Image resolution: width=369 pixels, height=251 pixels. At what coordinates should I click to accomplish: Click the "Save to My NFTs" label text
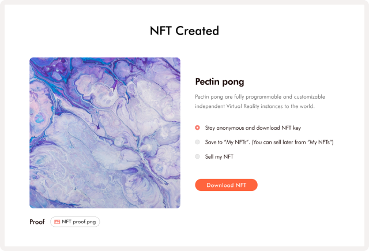[x=227, y=142]
